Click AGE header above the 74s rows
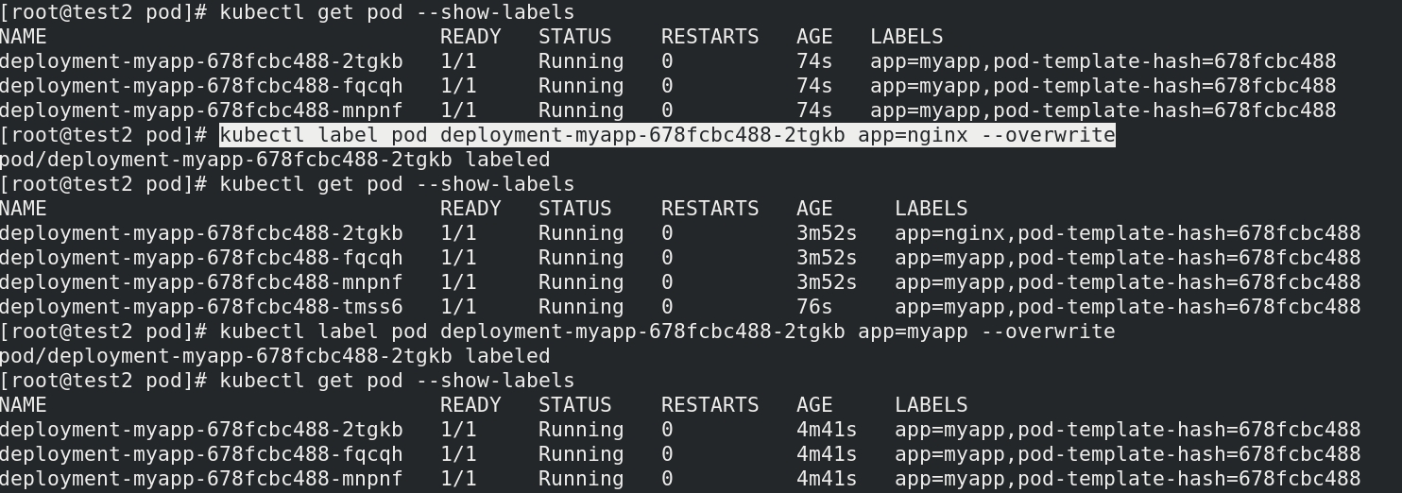This screenshot has width=1402, height=493. tap(814, 37)
